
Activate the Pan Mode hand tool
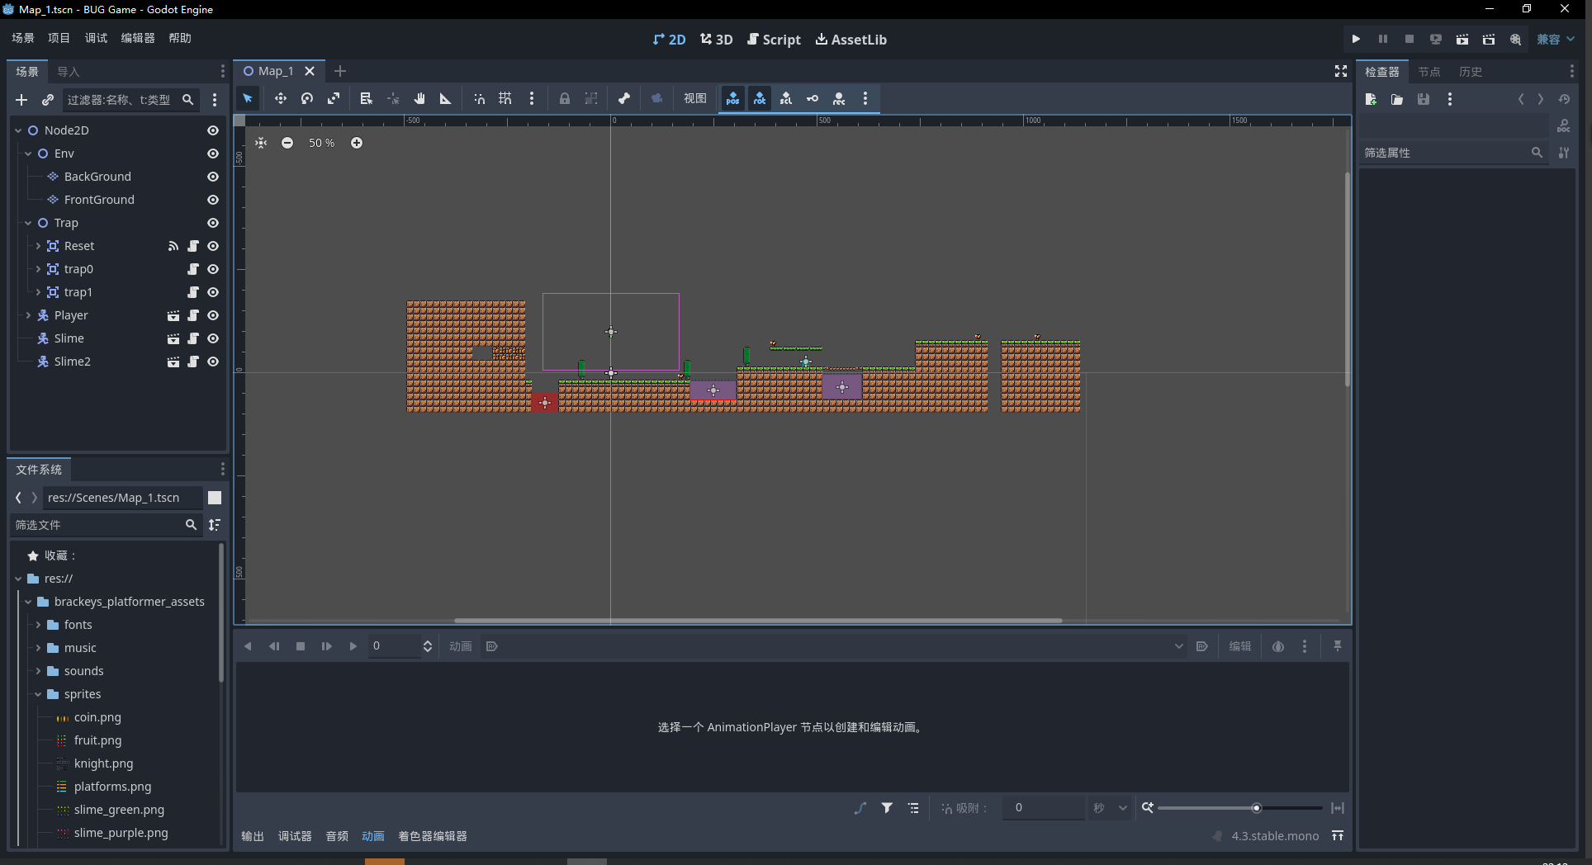[419, 99]
